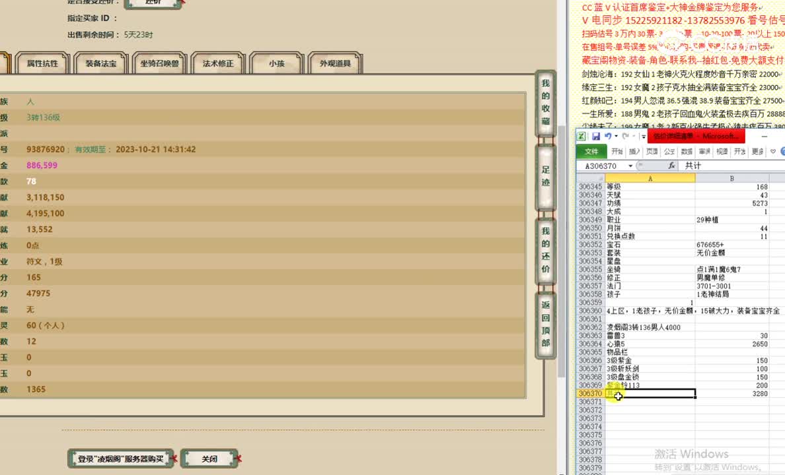Click the Save icon in the Excel toolbar
Viewport: 785px width, 475px height.
click(597, 136)
